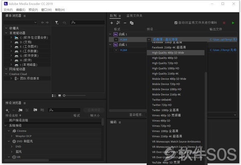Switch media browser to list view icon
This screenshot has height=165, width=241.
tap(54, 96)
